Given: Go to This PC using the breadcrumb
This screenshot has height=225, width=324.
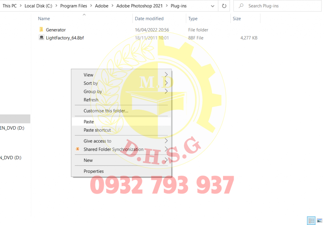Looking at the screenshot, I should click(9, 5).
